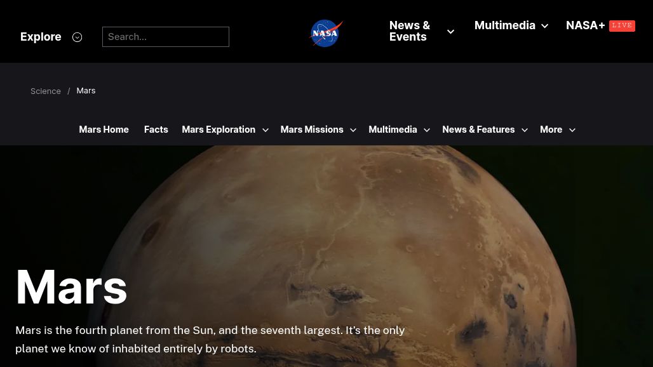Click the Mars breadcrumb separator slash area
The height and width of the screenshot is (367, 653).
click(69, 91)
